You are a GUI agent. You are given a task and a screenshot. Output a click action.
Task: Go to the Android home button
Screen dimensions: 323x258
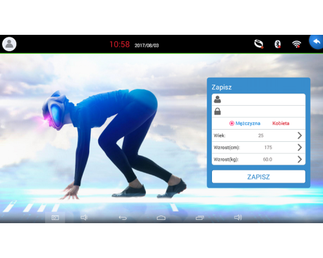pos(161,218)
